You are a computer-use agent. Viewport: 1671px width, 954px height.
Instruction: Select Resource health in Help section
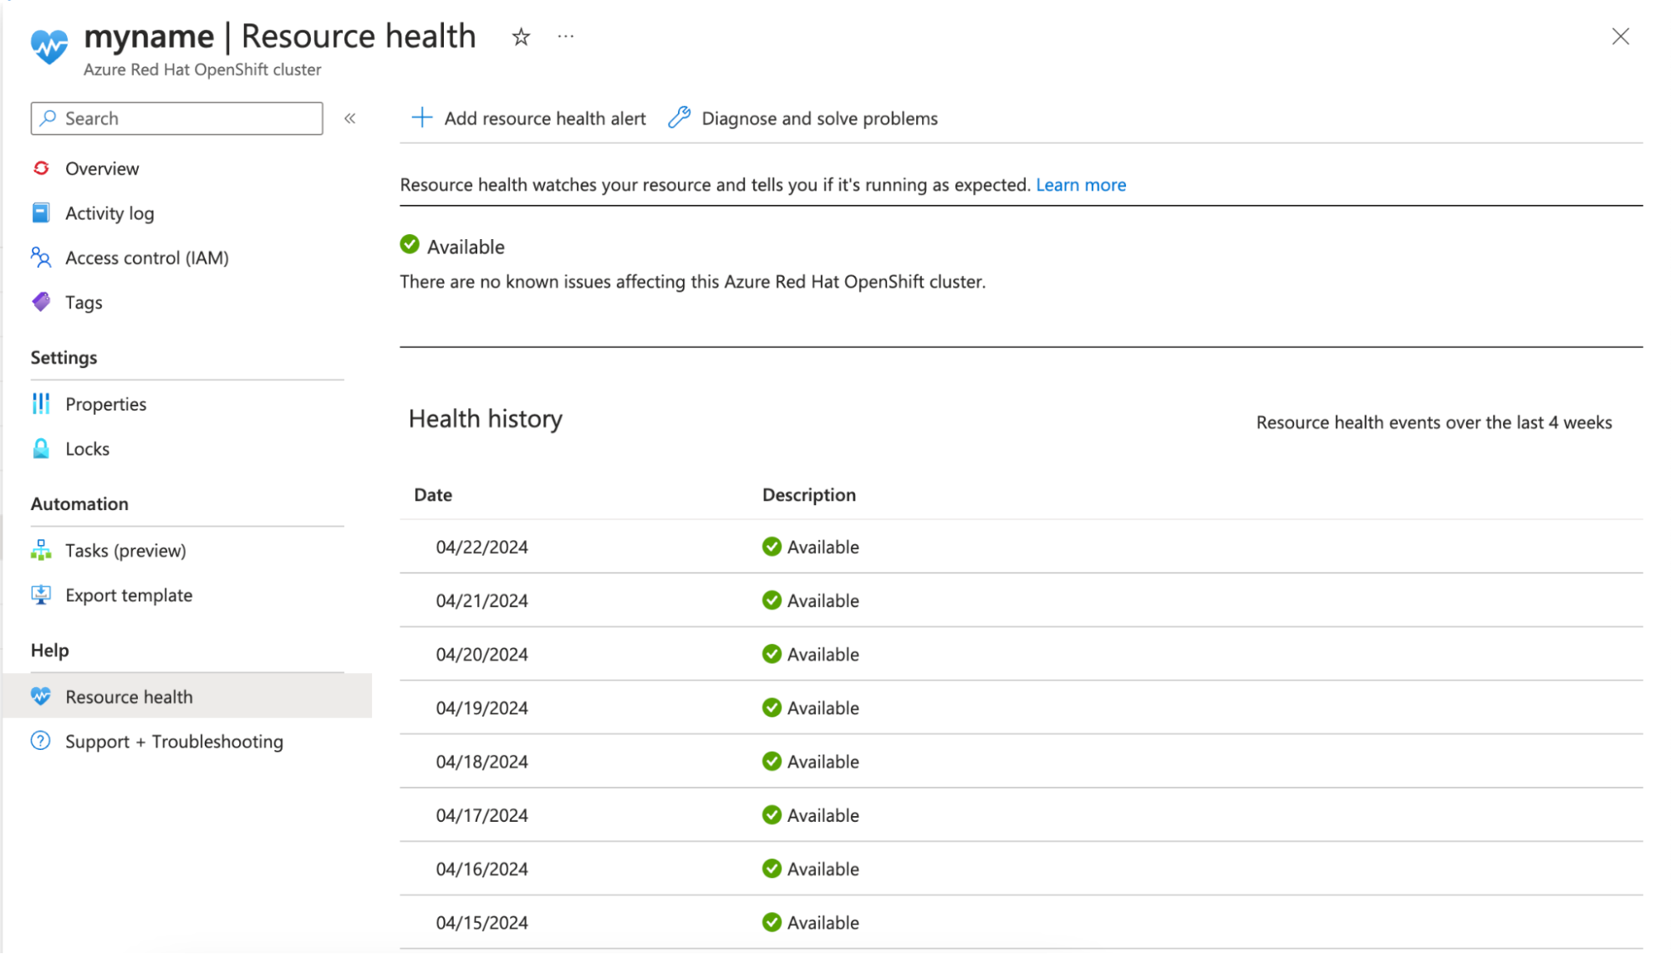click(129, 696)
